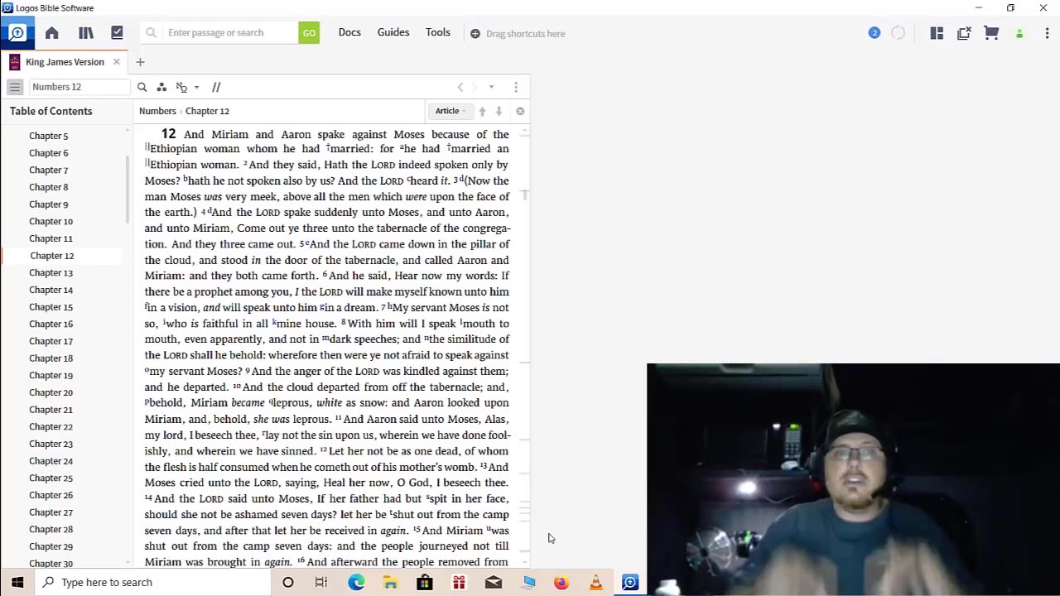This screenshot has height=596, width=1060.
Task: Select Chapter 30 in contents
Action: coord(51,563)
